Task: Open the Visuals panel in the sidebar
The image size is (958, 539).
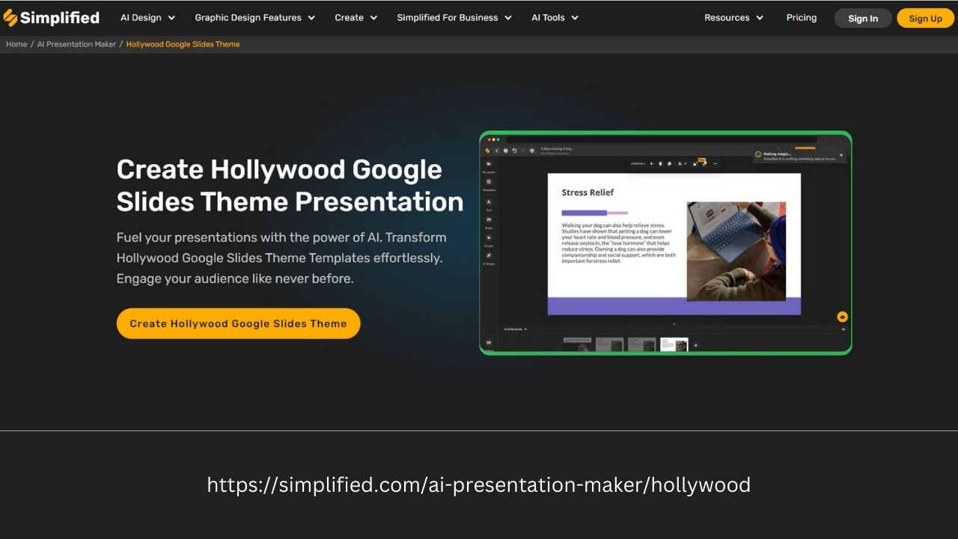Action: click(x=488, y=237)
